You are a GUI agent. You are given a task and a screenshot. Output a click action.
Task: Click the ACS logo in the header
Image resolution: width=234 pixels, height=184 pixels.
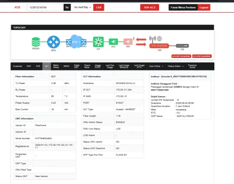coord(17,7)
